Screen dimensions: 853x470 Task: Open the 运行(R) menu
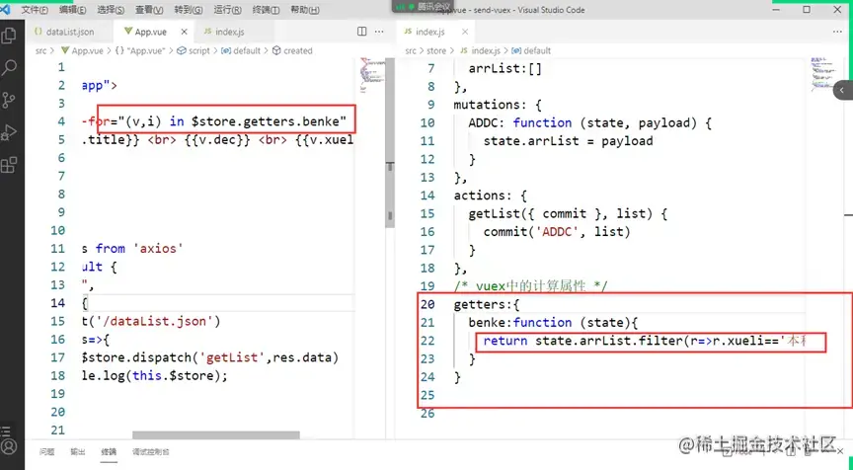(227, 10)
